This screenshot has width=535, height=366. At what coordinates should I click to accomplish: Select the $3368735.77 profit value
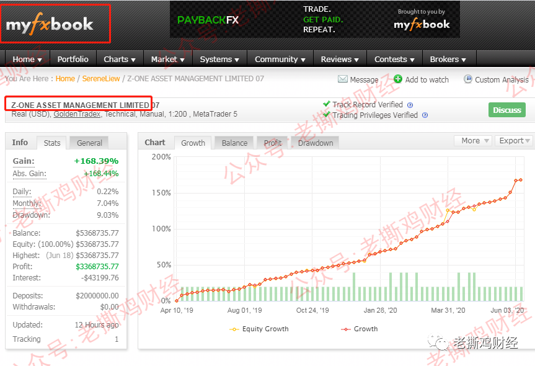(x=97, y=267)
